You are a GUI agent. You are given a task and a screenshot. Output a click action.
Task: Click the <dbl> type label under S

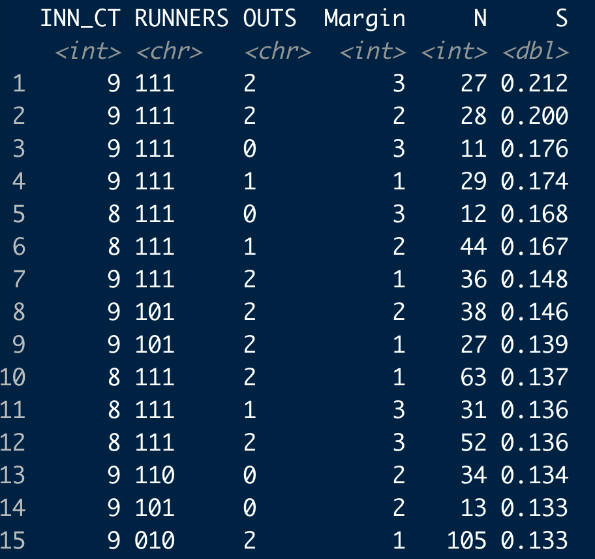coord(535,52)
